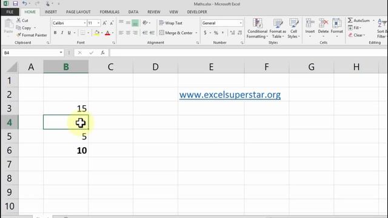The image size is (388, 218).
Task: Decrease the cell indent
Action: pyautogui.click(x=145, y=33)
